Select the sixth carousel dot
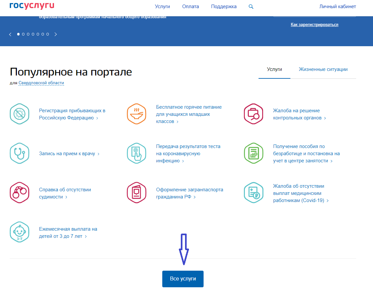Image resolution: width=373 pixels, height=298 pixels. pos(43,34)
